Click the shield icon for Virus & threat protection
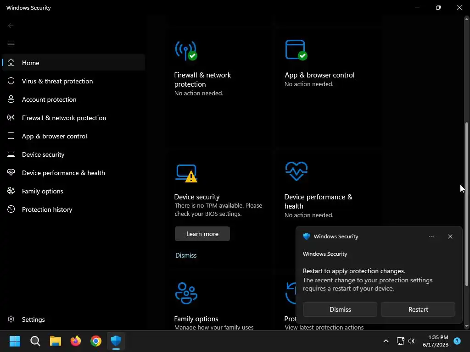Viewport: 470px width, 352px height. tap(11, 81)
